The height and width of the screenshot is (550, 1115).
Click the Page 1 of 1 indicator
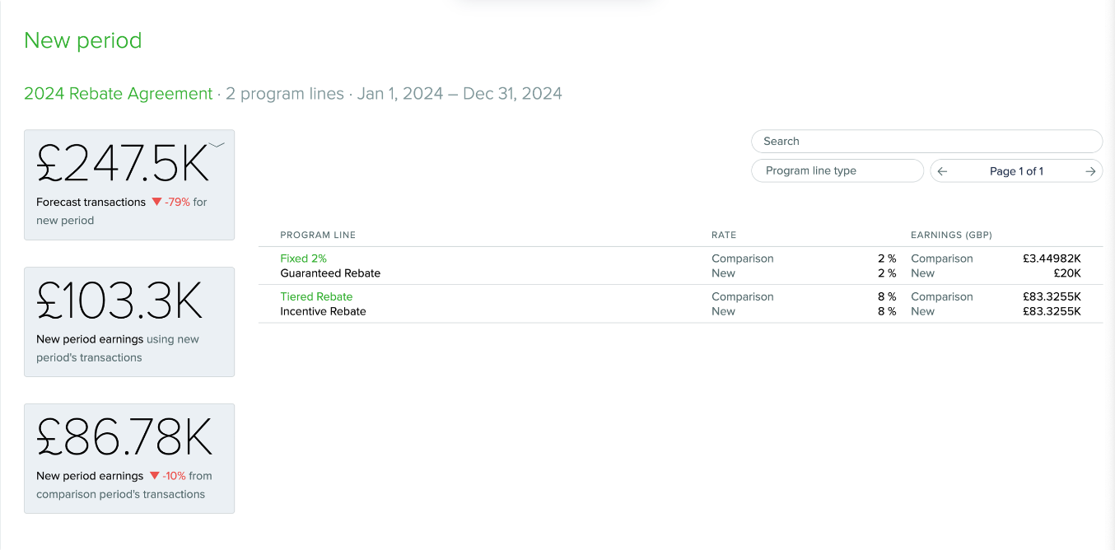[1016, 171]
